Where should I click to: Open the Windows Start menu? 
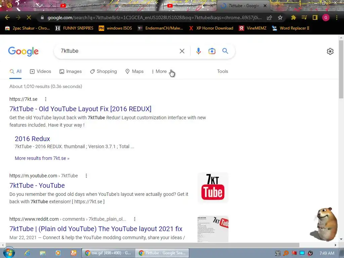(x=8, y=253)
